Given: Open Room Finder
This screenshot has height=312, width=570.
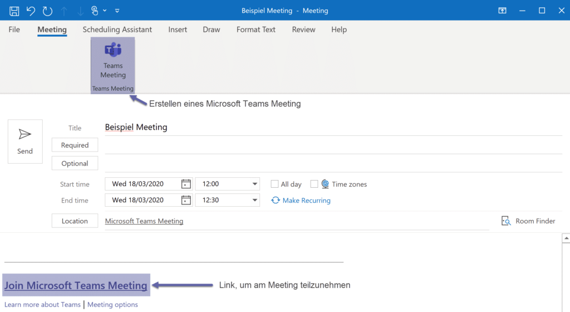Looking at the screenshot, I should 529,221.
